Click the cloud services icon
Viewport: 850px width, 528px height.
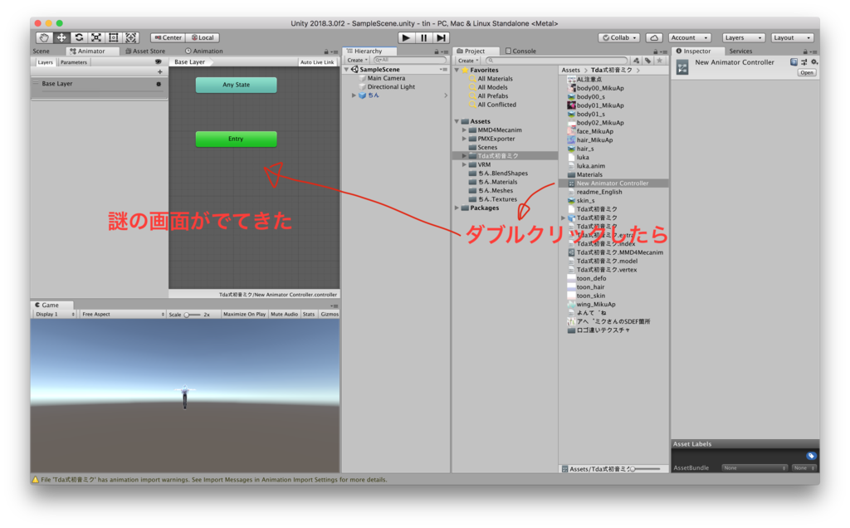tap(654, 37)
